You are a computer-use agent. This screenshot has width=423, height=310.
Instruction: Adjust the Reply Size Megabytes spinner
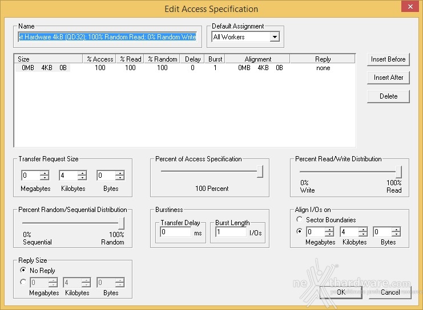(53, 283)
